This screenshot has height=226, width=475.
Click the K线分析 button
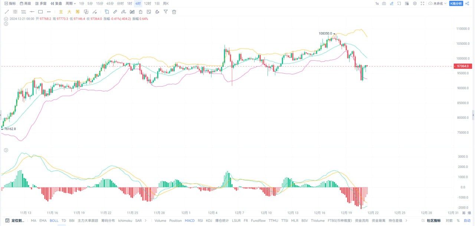[x=456, y=3]
